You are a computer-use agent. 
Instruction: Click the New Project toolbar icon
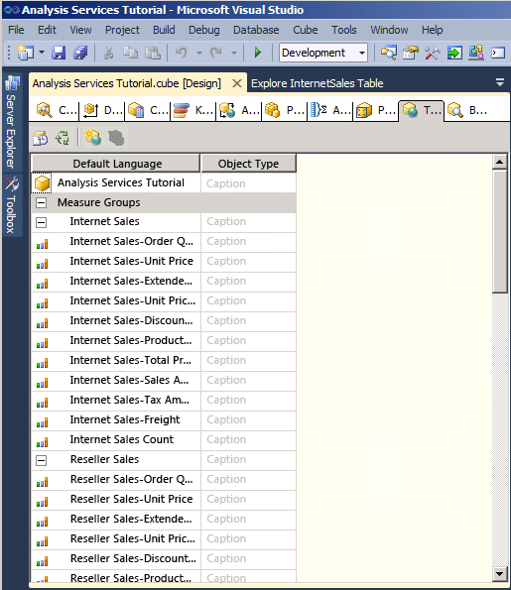(x=26, y=53)
